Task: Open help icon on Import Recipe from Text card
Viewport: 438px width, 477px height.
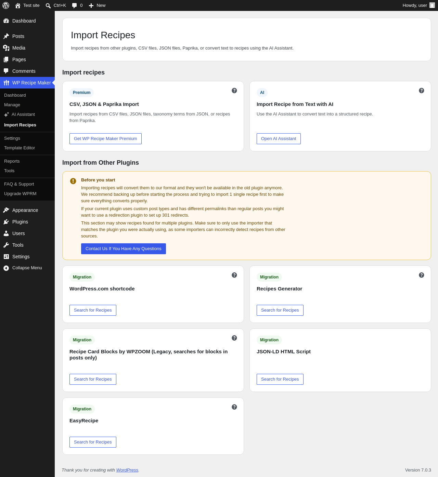Action: (x=422, y=91)
